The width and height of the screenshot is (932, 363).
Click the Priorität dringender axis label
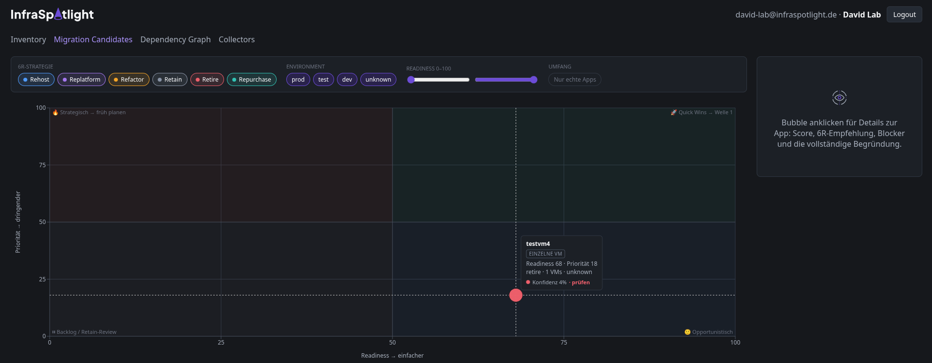18,222
